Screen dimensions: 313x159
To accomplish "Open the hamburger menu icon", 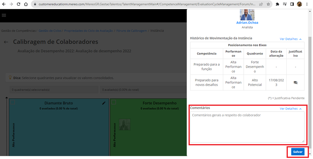I will click(x=4, y=16).
